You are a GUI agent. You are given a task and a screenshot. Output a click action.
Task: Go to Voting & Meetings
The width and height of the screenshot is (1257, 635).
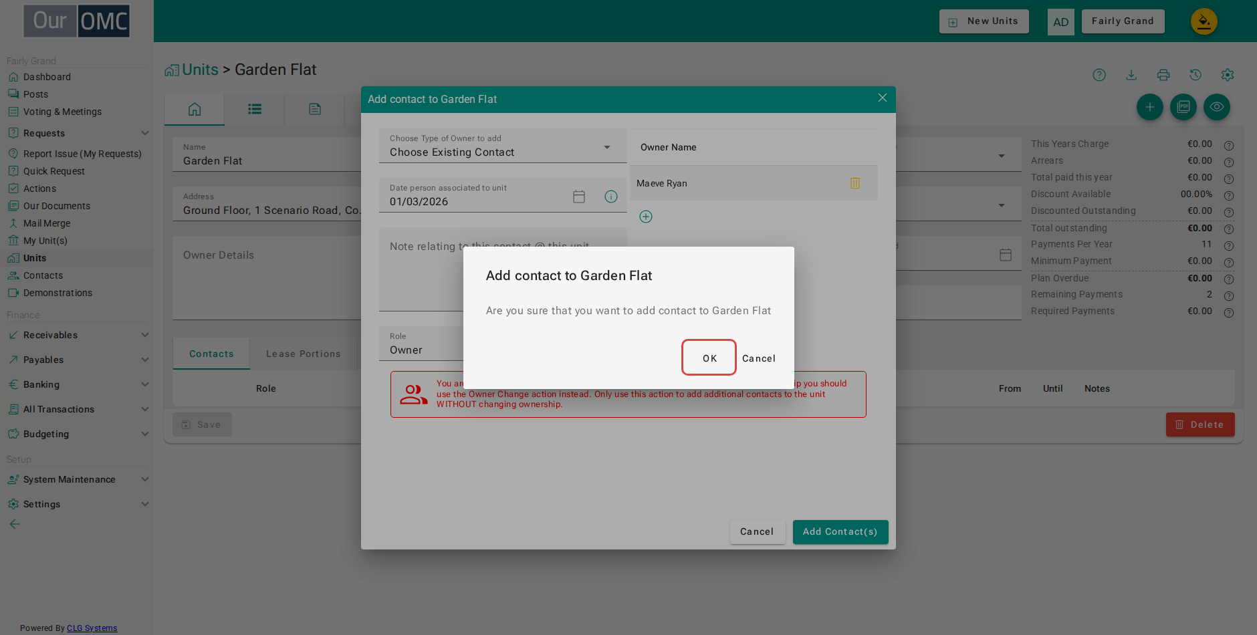point(62,112)
